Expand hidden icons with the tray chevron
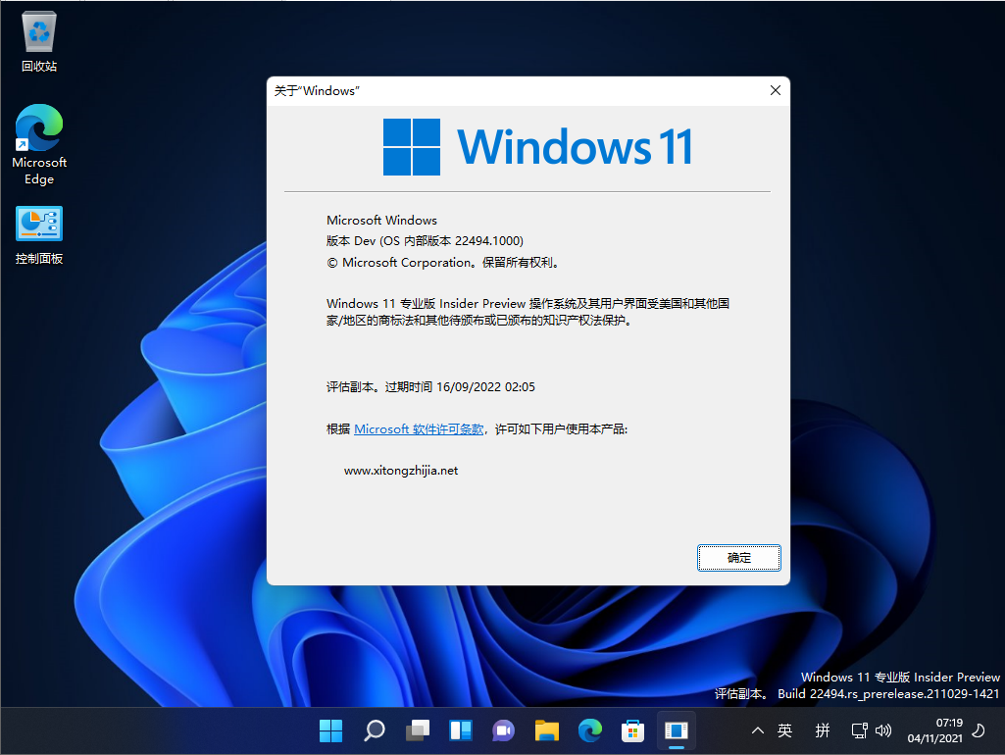 [757, 730]
